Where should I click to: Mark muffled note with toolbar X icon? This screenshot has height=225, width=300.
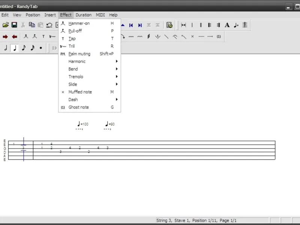pos(192,36)
